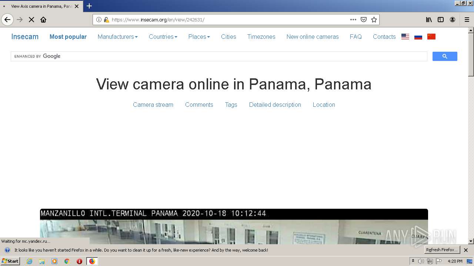This screenshot has width=474, height=266.
Task: Jump to Comments section
Action: pyautogui.click(x=199, y=105)
